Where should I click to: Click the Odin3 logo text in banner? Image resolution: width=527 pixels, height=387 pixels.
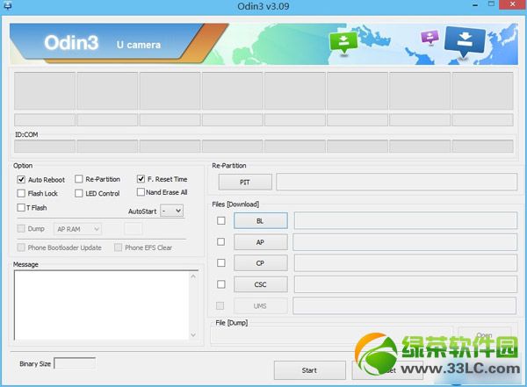pos(71,43)
